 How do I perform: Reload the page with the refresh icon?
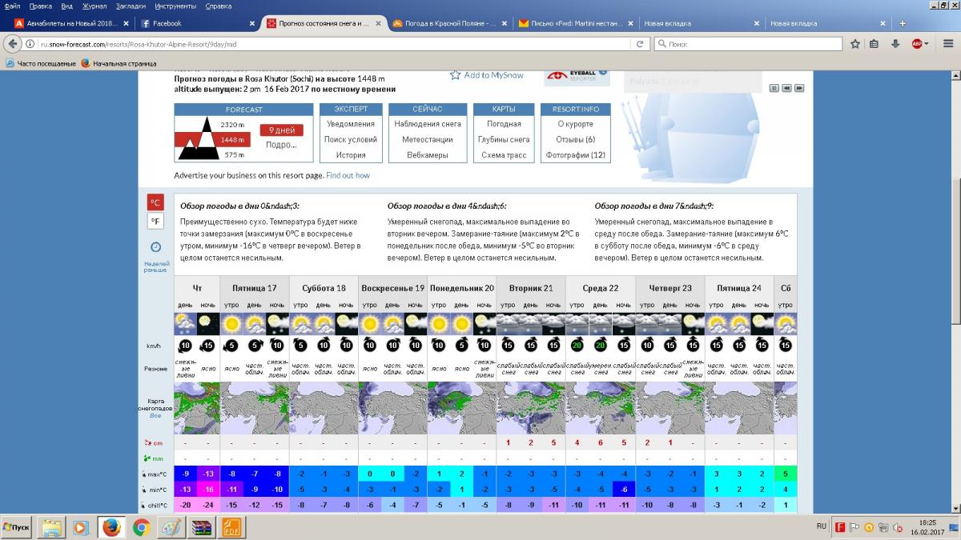tap(641, 45)
